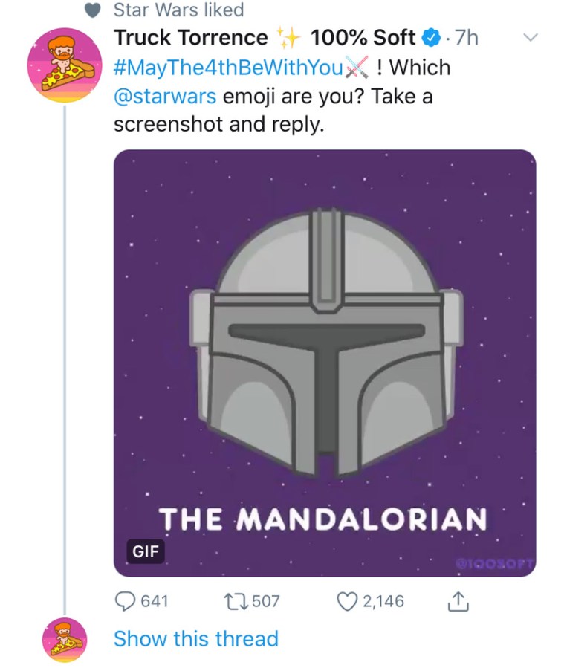Image resolution: width=564 pixels, height=668 pixels.
Task: View the 2,146 likes count
Action: coord(383,600)
